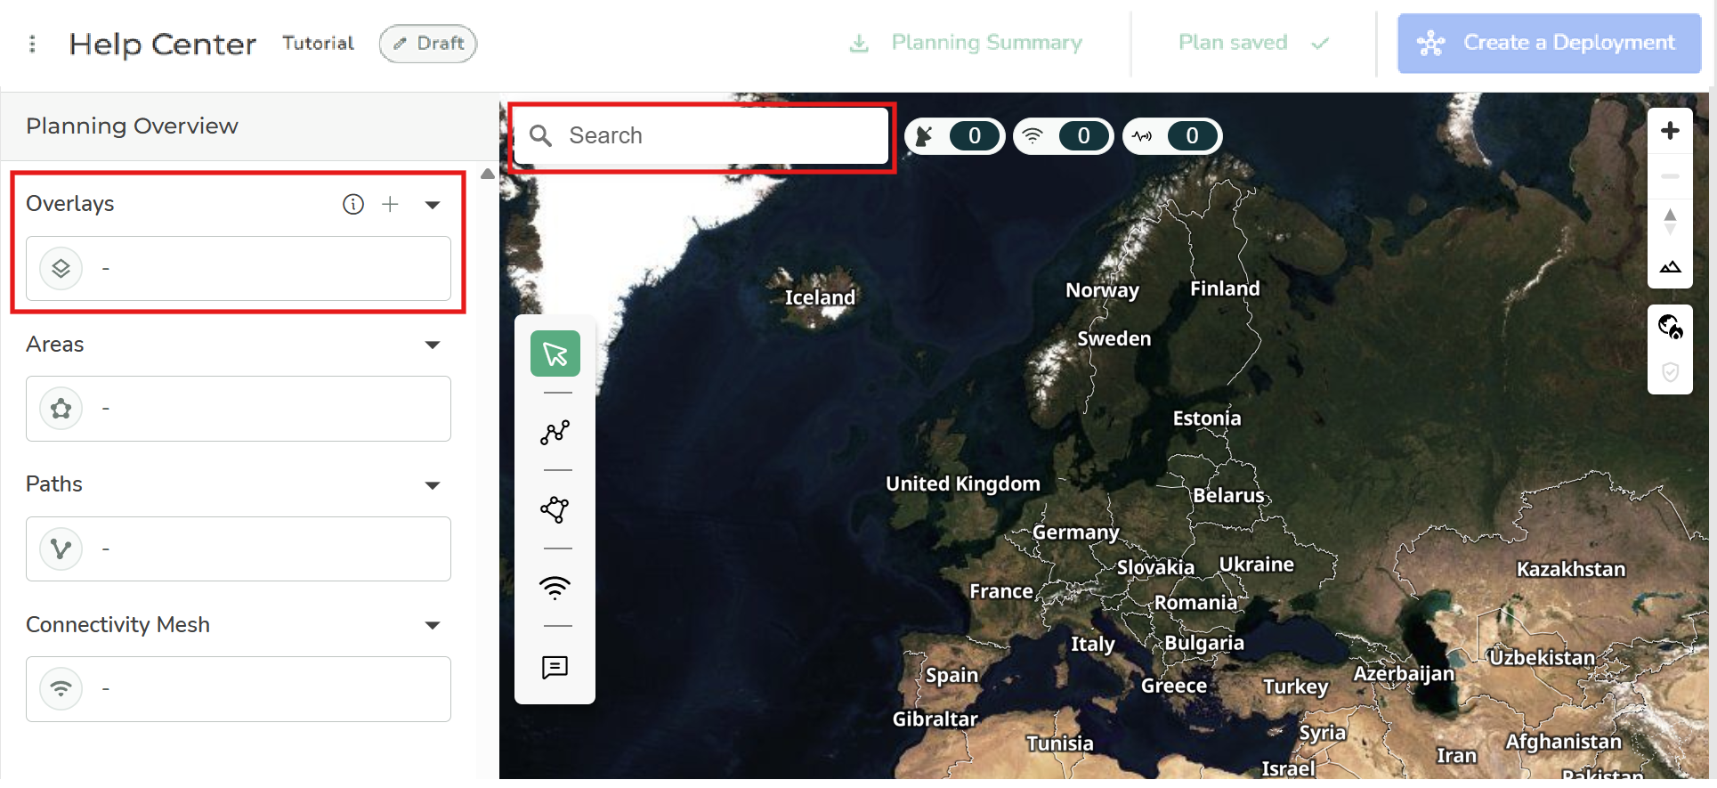Click the Overlays info icon

[x=353, y=205]
